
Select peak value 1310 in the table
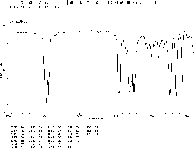coord(32,134)
